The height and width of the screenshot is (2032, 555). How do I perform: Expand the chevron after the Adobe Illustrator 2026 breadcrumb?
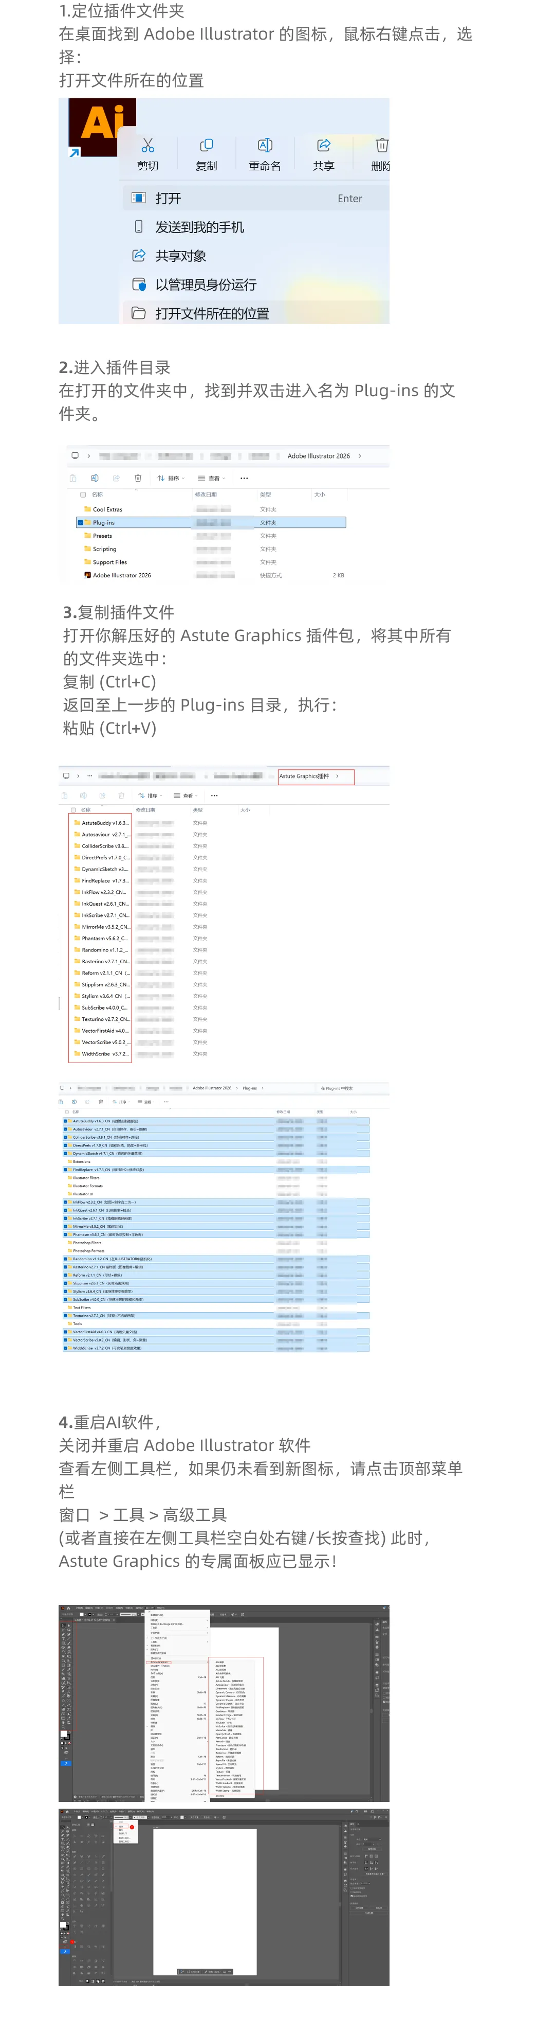[x=360, y=456]
